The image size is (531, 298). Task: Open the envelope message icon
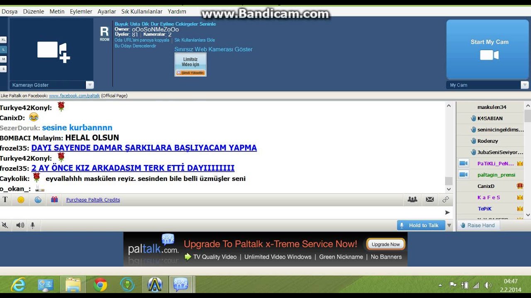click(430, 199)
